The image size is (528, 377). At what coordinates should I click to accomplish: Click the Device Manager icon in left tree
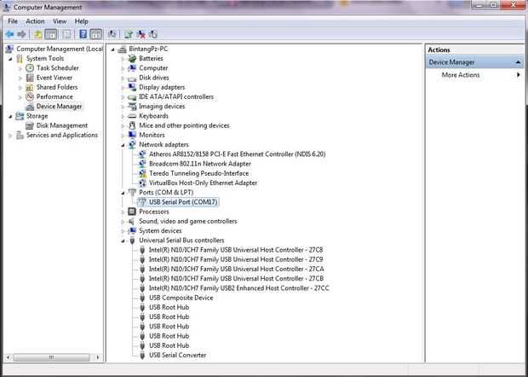tap(30, 107)
